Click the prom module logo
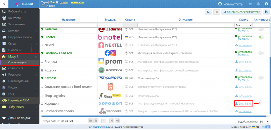271x130 pixels. pos(110,61)
